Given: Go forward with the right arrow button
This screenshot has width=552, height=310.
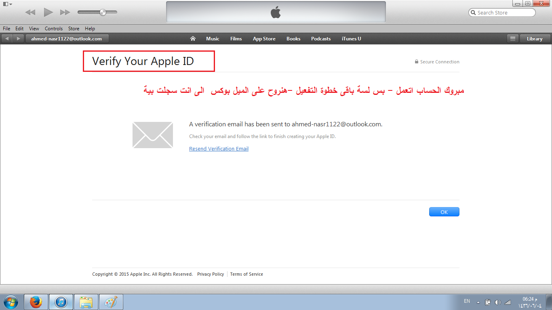Looking at the screenshot, I should 18,39.
